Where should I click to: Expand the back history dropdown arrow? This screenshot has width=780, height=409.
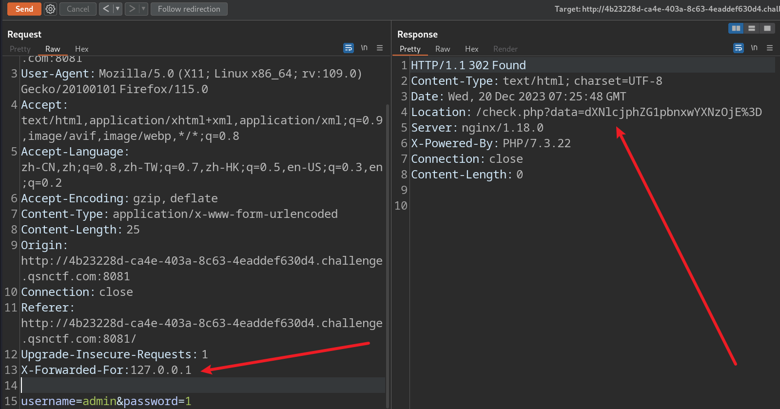(x=117, y=9)
